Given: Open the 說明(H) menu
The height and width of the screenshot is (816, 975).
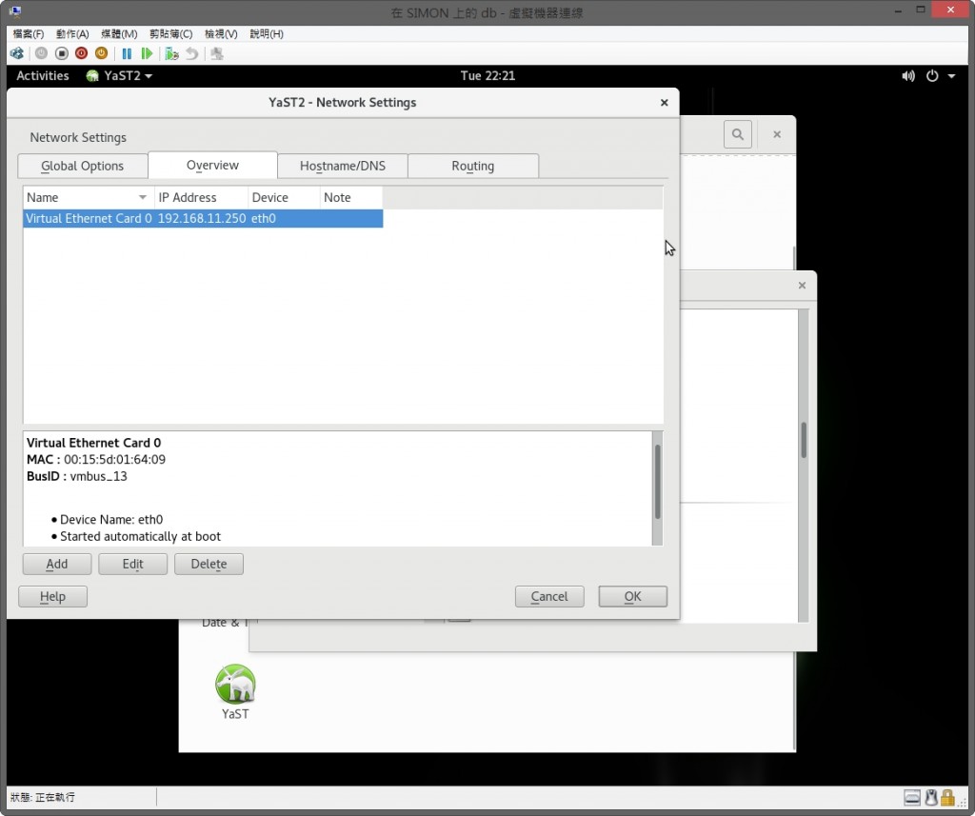Looking at the screenshot, I should click(x=267, y=33).
